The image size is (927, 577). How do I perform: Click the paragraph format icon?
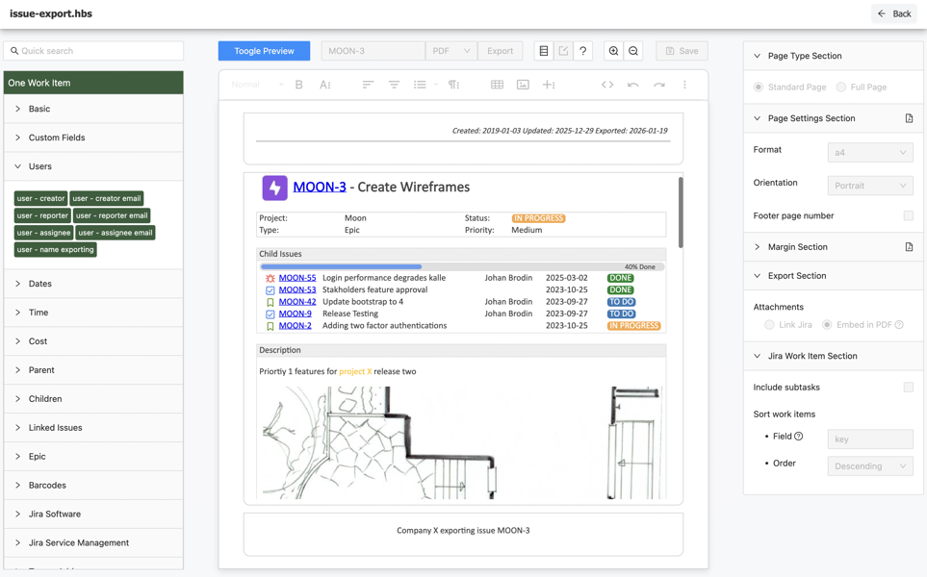click(x=454, y=85)
